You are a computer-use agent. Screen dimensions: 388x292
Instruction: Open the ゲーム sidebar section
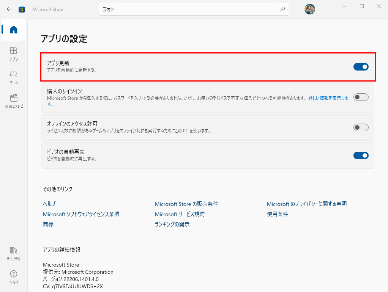coord(14,77)
